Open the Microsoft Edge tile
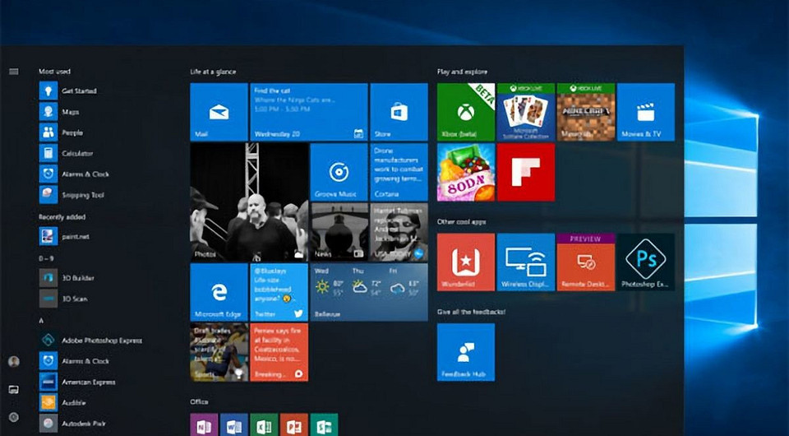789x436 pixels. pos(219,292)
